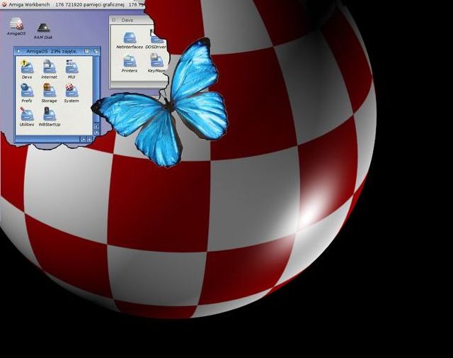Click the vertical scrollbar of AmigaOS window
This screenshot has width=453, height=358.
(x=96, y=90)
